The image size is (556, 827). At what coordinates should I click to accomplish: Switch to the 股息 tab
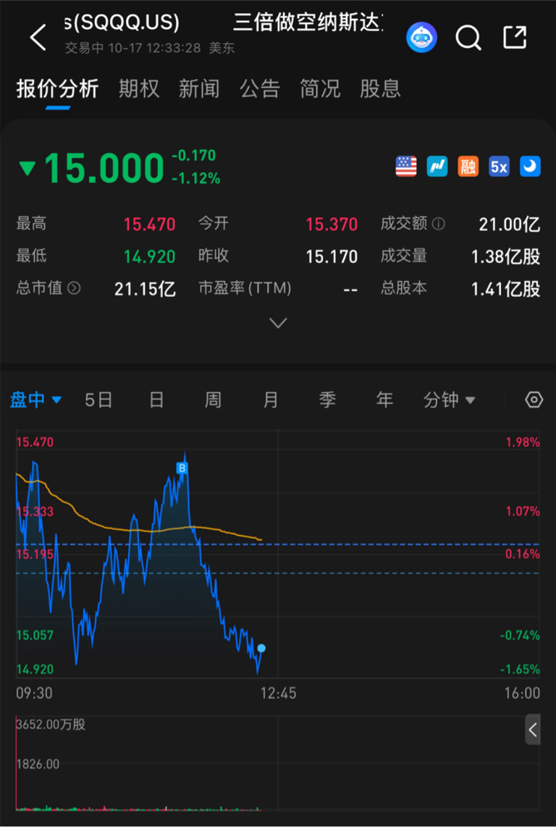[x=380, y=88]
